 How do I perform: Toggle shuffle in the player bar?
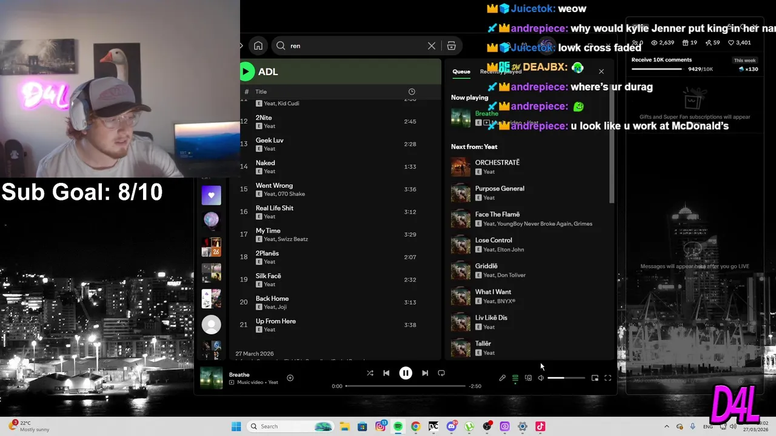point(370,373)
